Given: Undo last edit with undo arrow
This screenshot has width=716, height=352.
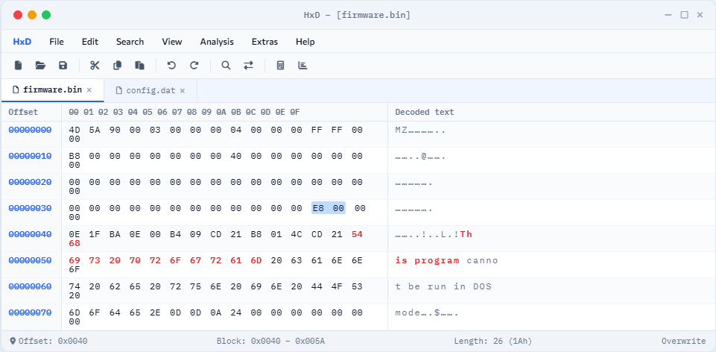Looking at the screenshot, I should click(x=171, y=66).
